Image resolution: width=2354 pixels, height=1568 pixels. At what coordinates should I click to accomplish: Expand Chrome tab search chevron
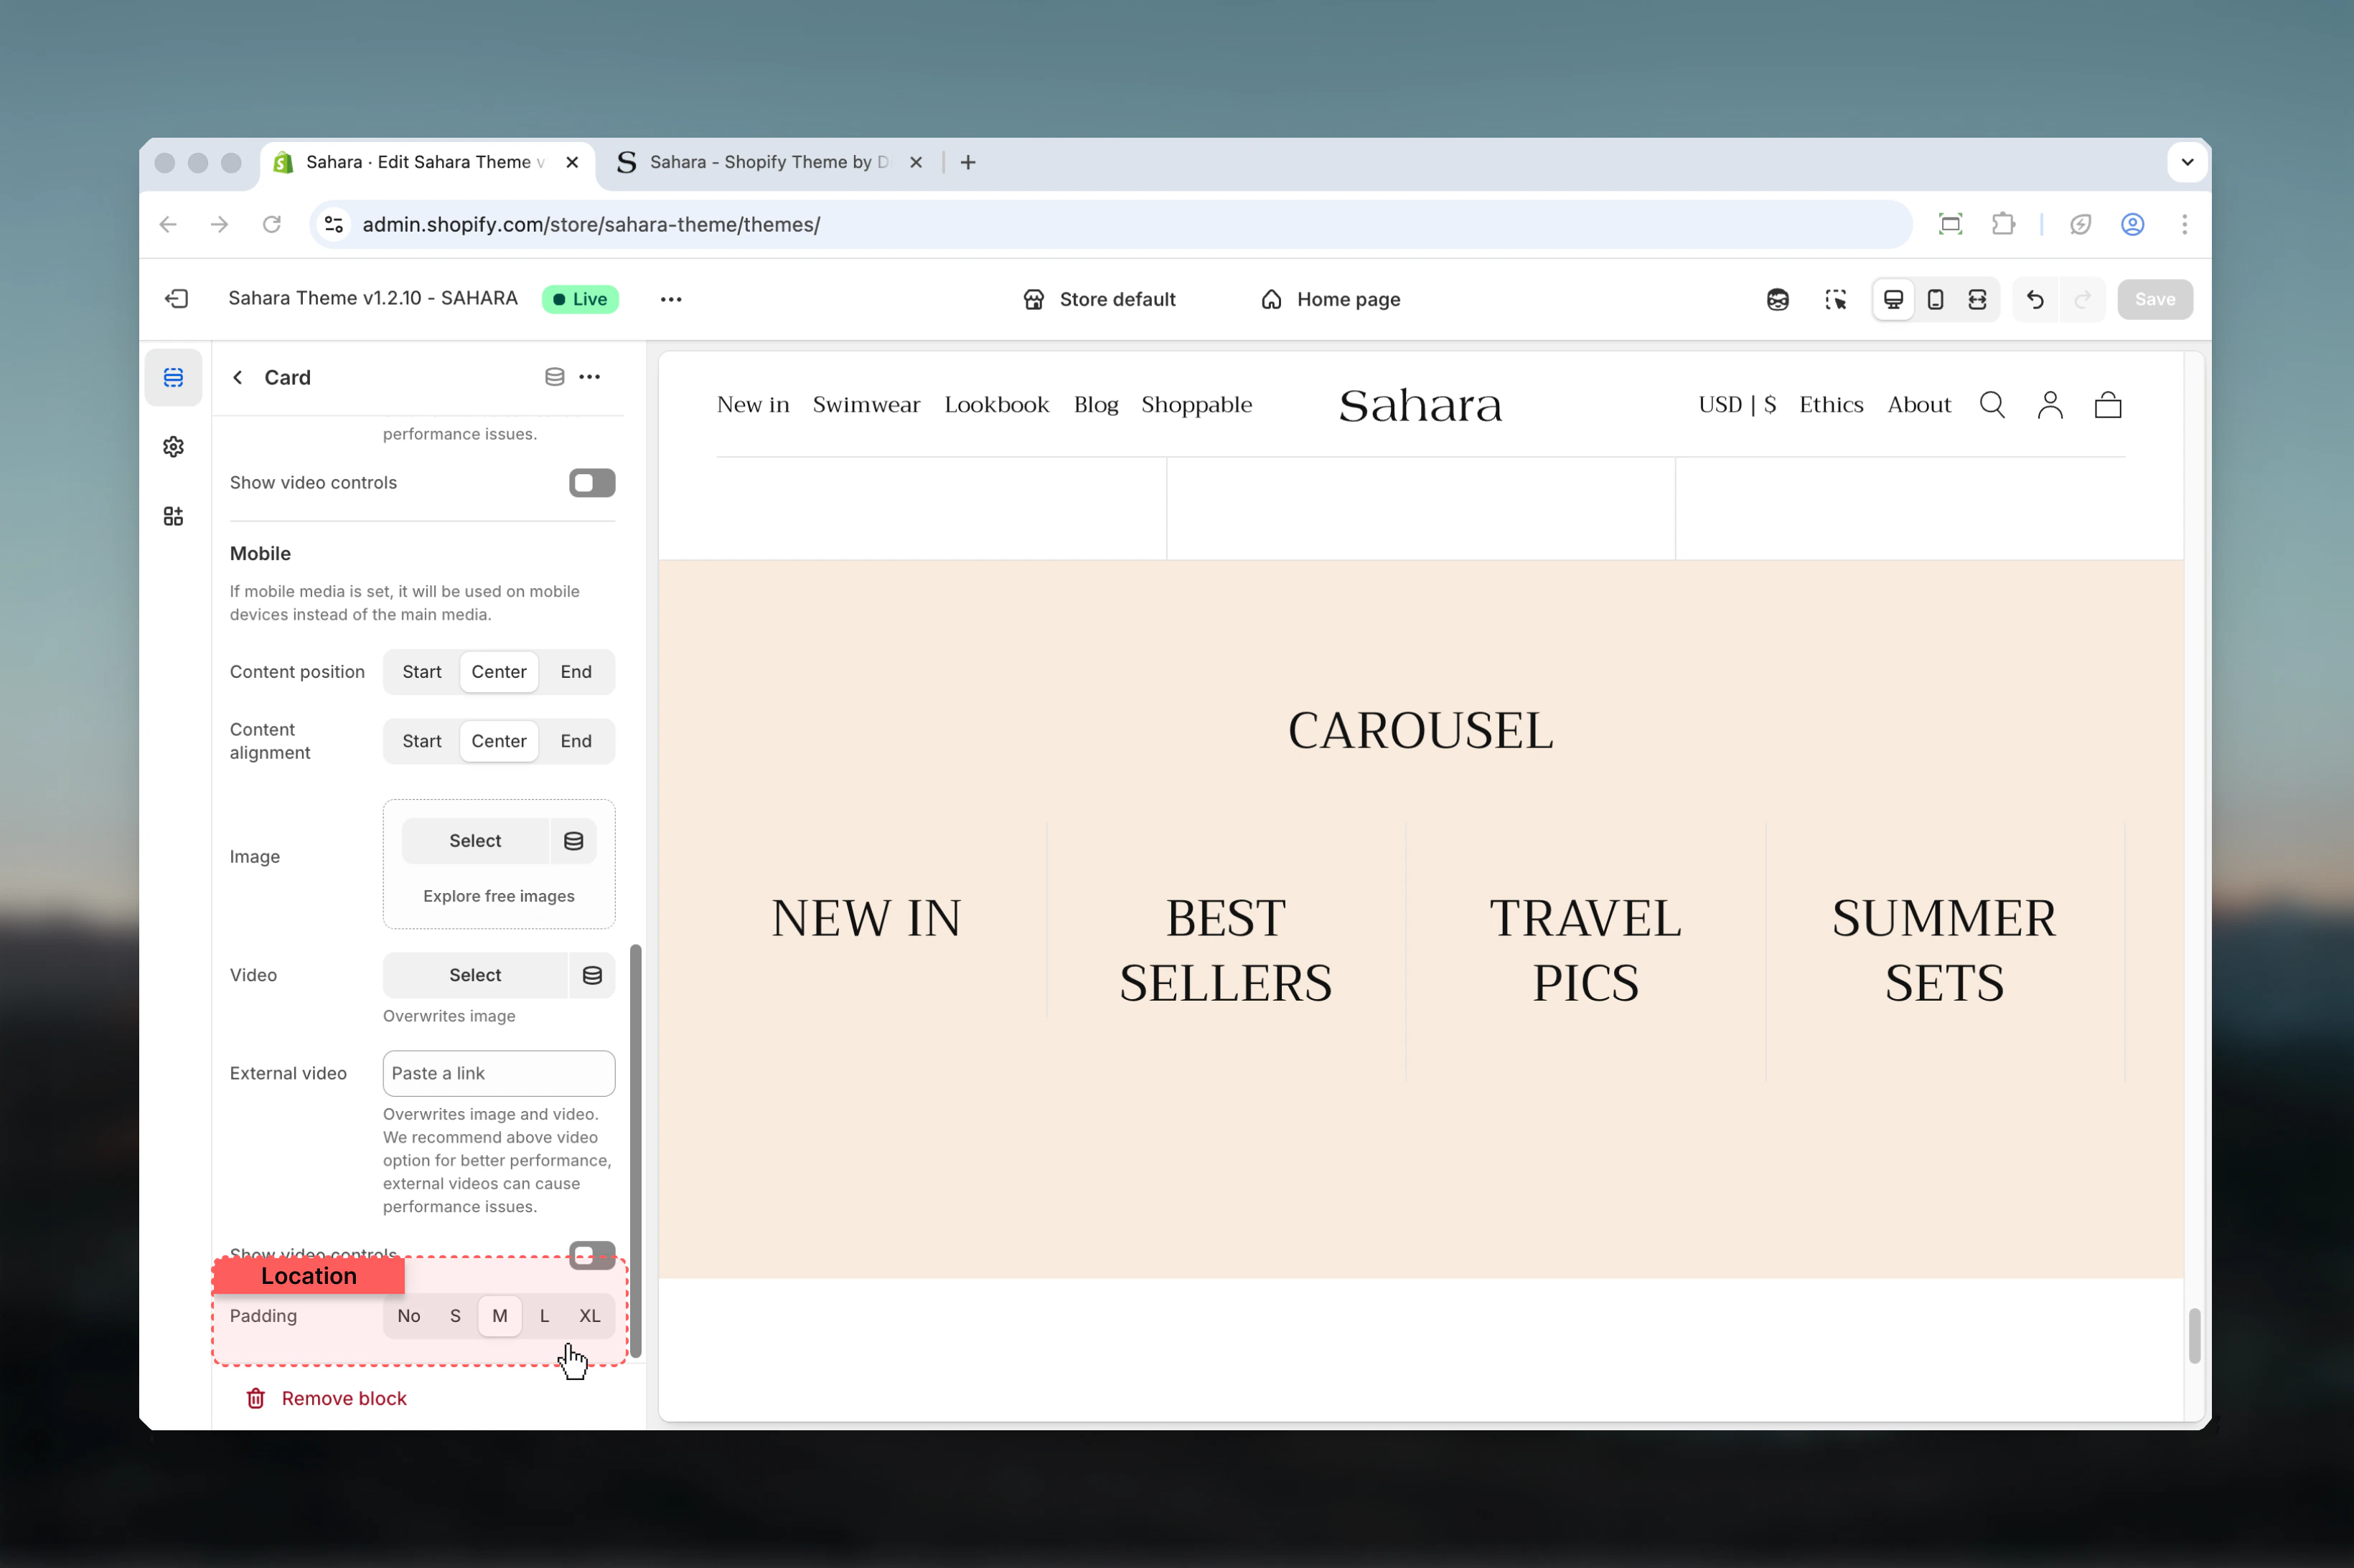point(2188,162)
